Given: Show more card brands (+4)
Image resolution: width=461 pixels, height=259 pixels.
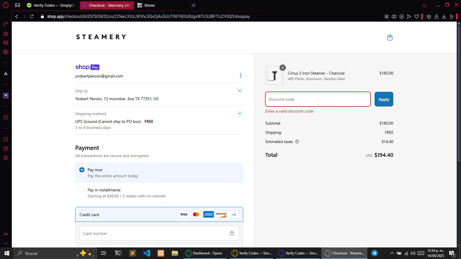Looking at the screenshot, I should click(234, 215).
